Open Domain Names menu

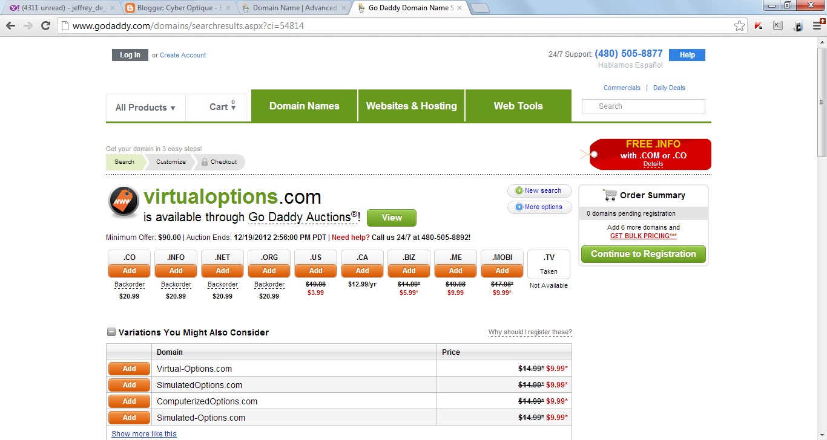(x=304, y=106)
